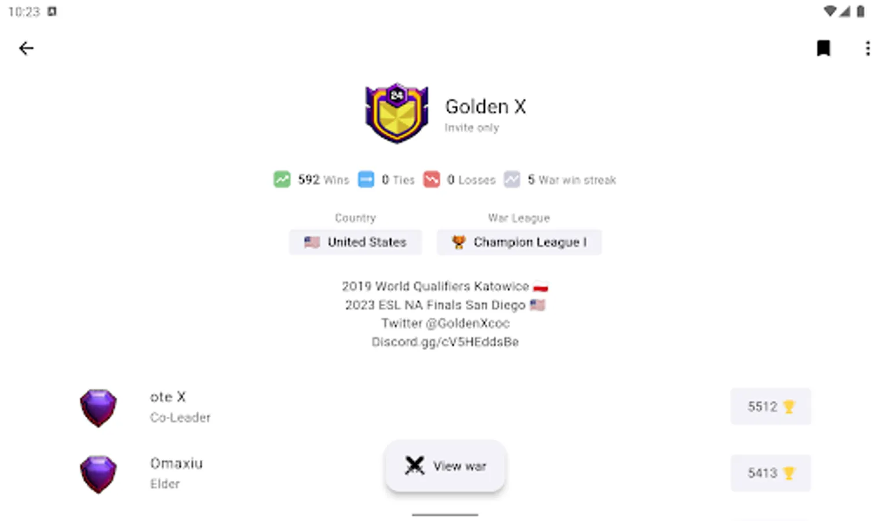Viewport: 890px width, 521px height.
Task: Click the Discord.gg invite text
Action: coord(445,342)
